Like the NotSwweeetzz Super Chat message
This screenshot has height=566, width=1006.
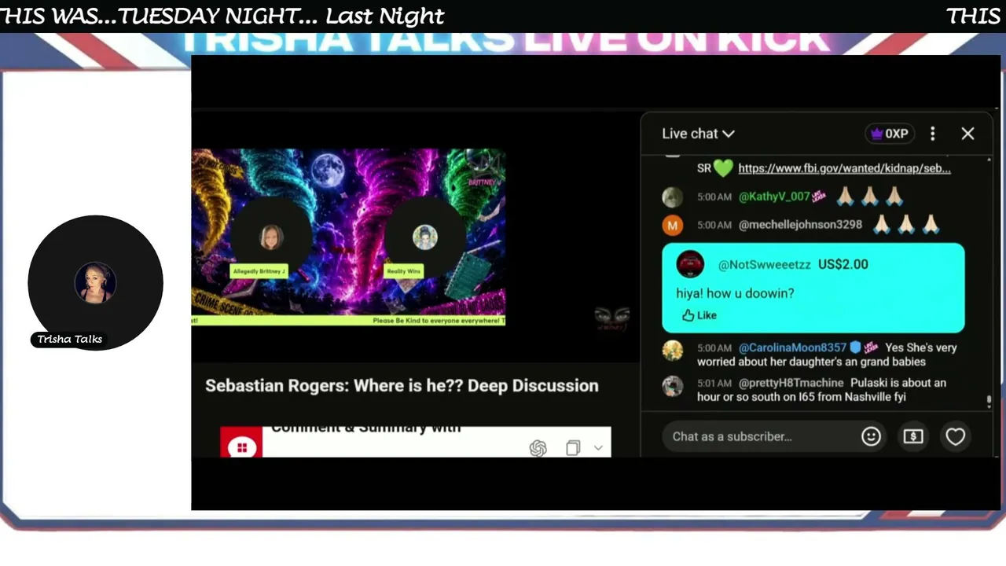[699, 315]
